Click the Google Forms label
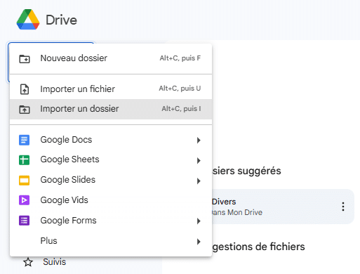 click(x=68, y=221)
